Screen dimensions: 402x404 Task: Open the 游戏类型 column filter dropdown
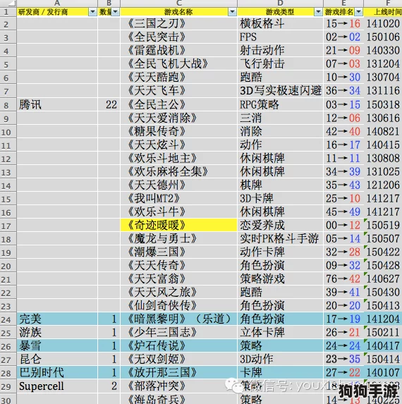click(x=319, y=12)
